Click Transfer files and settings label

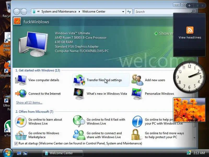104,80
